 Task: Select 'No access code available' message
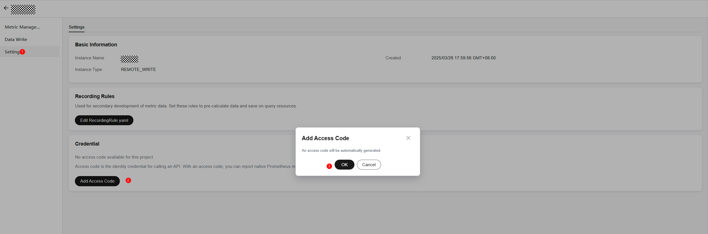114,157
